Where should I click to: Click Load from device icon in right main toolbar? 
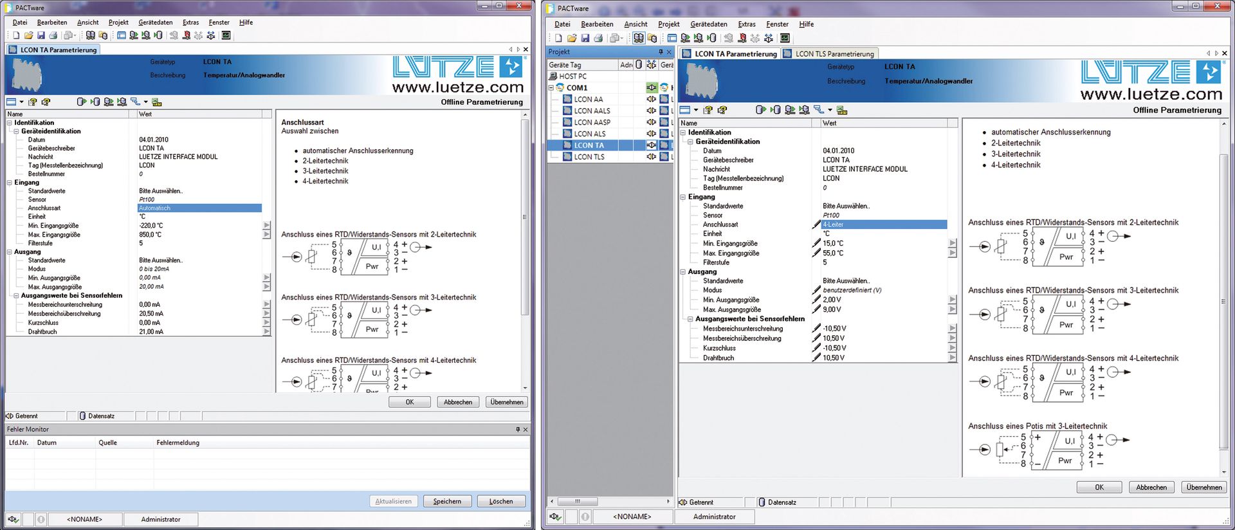click(685, 37)
